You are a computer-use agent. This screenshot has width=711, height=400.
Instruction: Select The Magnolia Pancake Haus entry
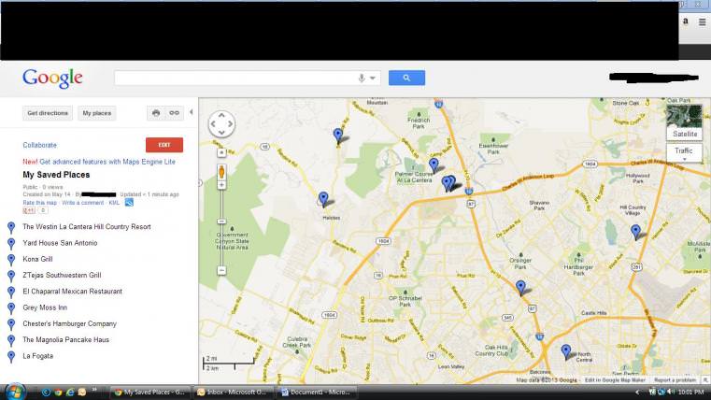click(65, 339)
